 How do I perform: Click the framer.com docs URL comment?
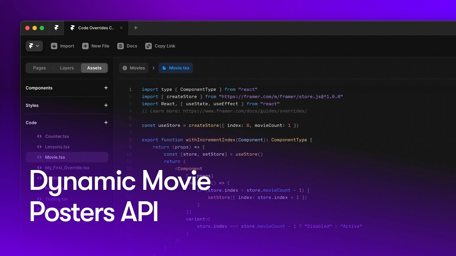pos(245,111)
